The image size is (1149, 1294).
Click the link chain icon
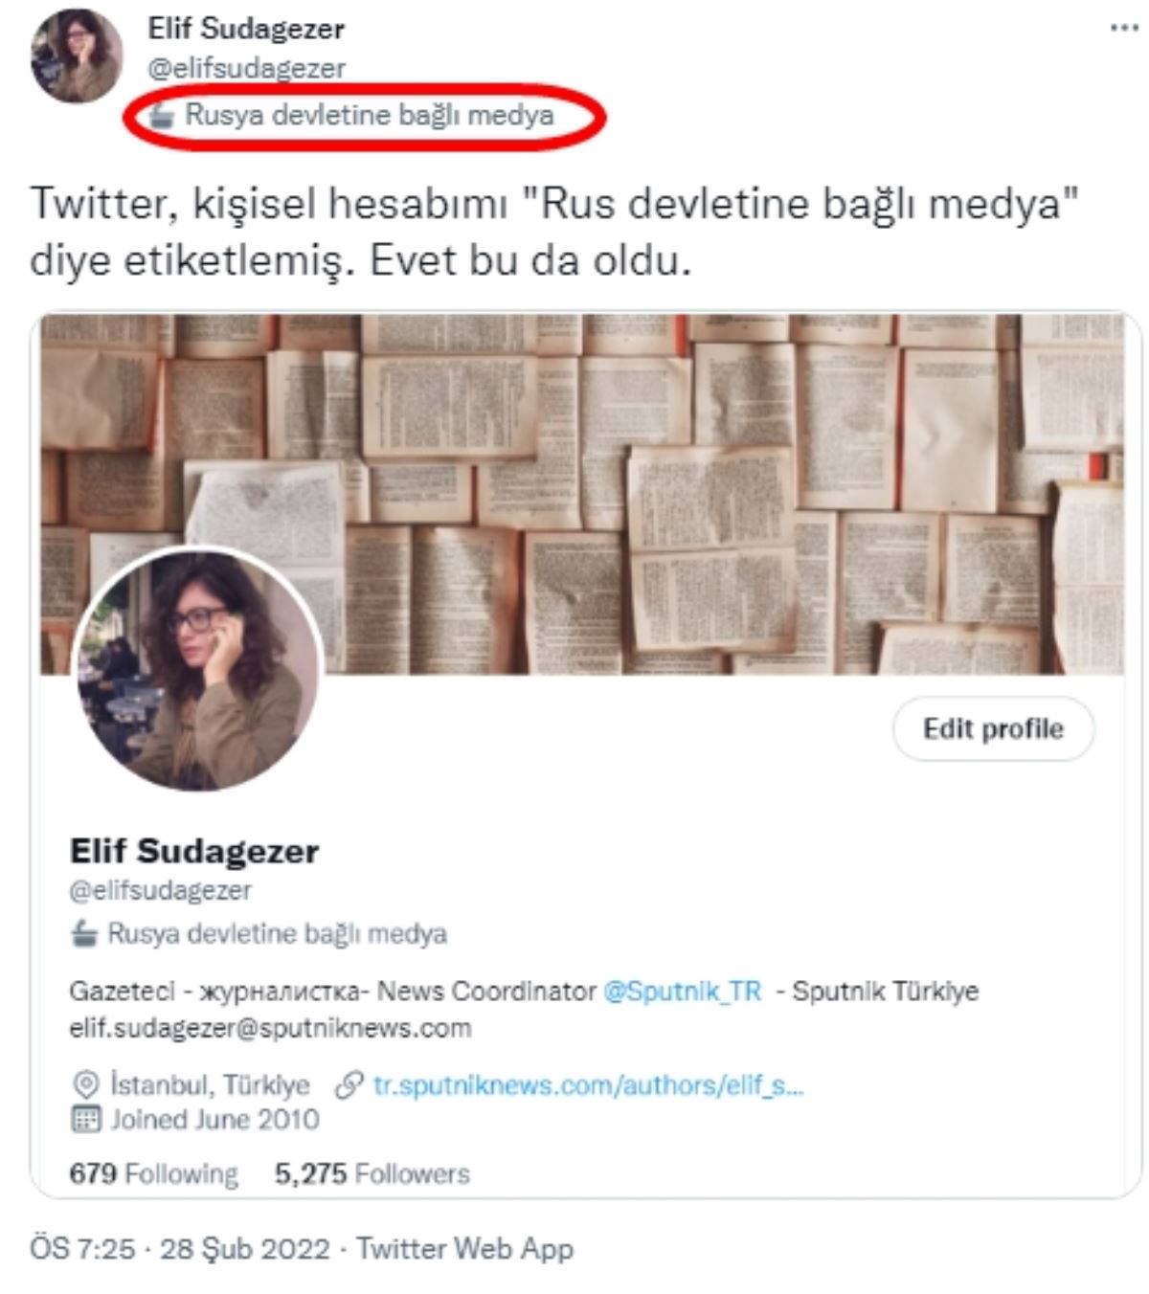(x=349, y=1084)
